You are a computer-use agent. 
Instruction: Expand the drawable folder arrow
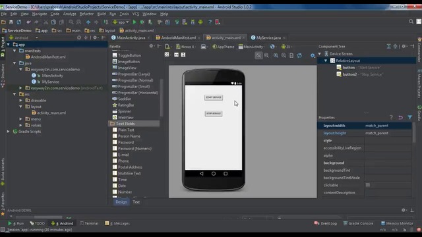pyautogui.click(x=20, y=100)
